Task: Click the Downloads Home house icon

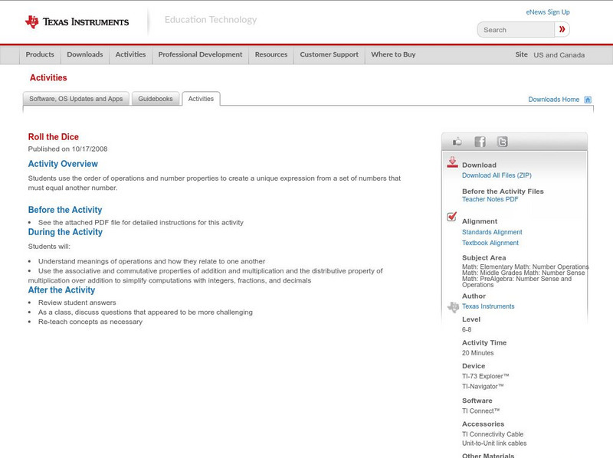Action: click(588, 100)
